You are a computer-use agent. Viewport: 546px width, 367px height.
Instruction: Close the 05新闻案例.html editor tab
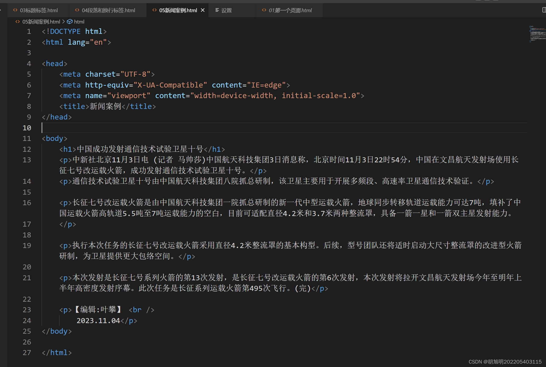point(203,10)
